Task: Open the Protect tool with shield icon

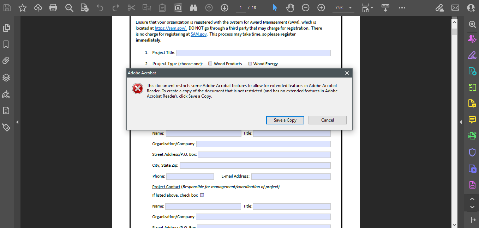Action: (472, 152)
